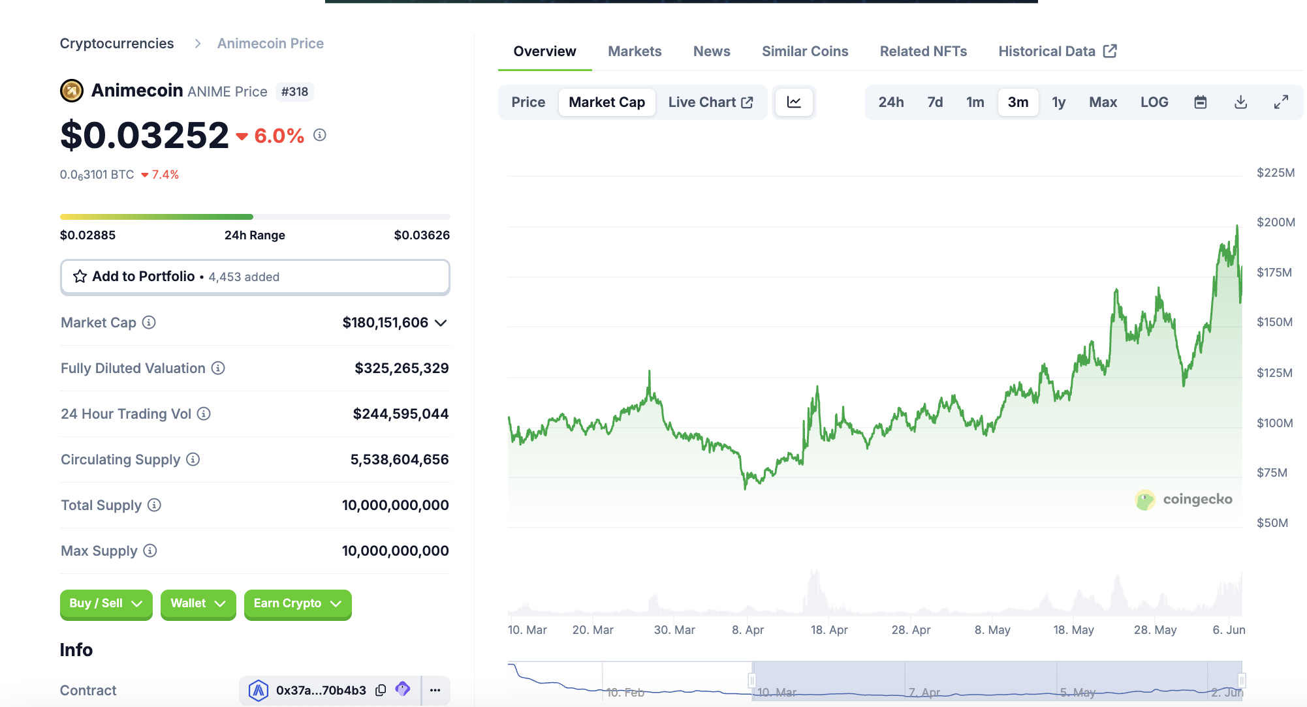The height and width of the screenshot is (707, 1307).
Task: Expand the Market Cap value chevron
Action: coord(441,323)
